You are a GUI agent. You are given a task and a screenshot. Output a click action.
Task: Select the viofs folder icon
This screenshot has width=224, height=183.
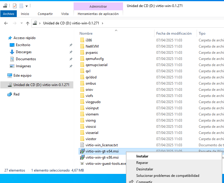pyautogui.click(x=82, y=96)
